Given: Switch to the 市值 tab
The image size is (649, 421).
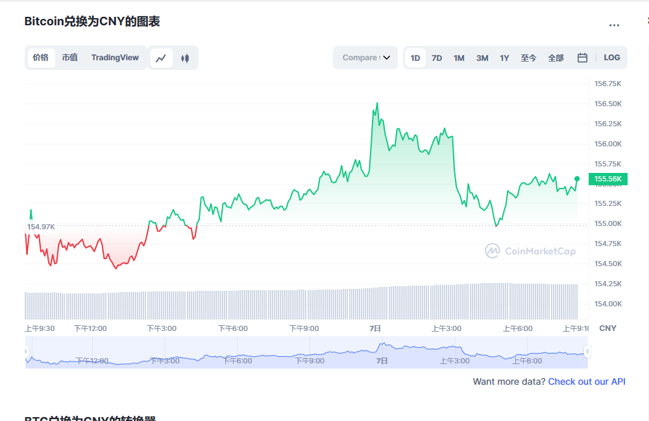Looking at the screenshot, I should point(69,58).
